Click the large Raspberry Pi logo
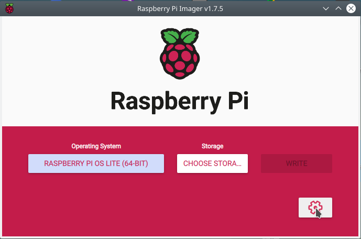The image size is (361, 239). click(180, 54)
